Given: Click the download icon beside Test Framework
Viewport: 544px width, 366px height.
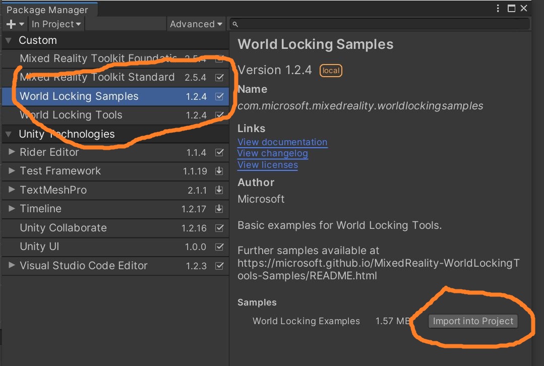Looking at the screenshot, I should point(219,171).
